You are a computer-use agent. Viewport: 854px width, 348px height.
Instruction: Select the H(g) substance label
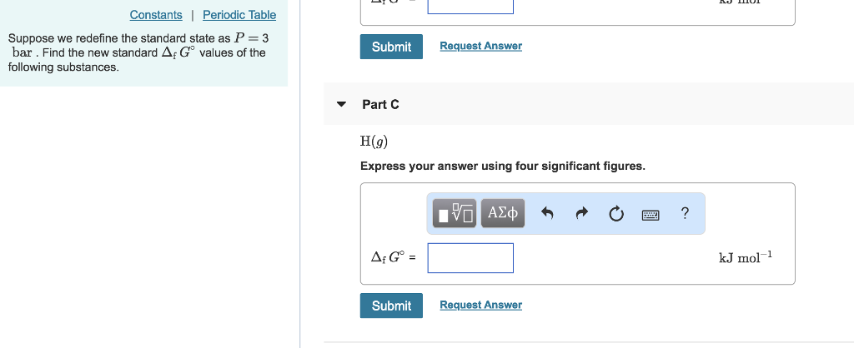click(374, 142)
